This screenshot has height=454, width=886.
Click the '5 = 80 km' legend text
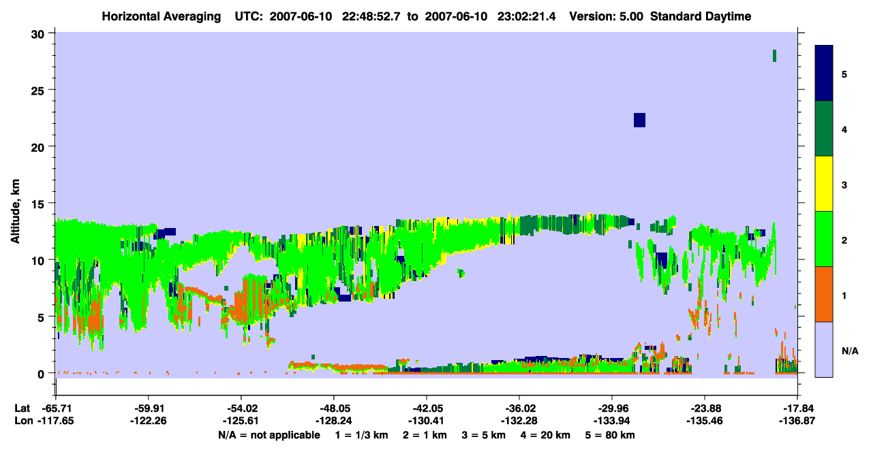[610, 435]
